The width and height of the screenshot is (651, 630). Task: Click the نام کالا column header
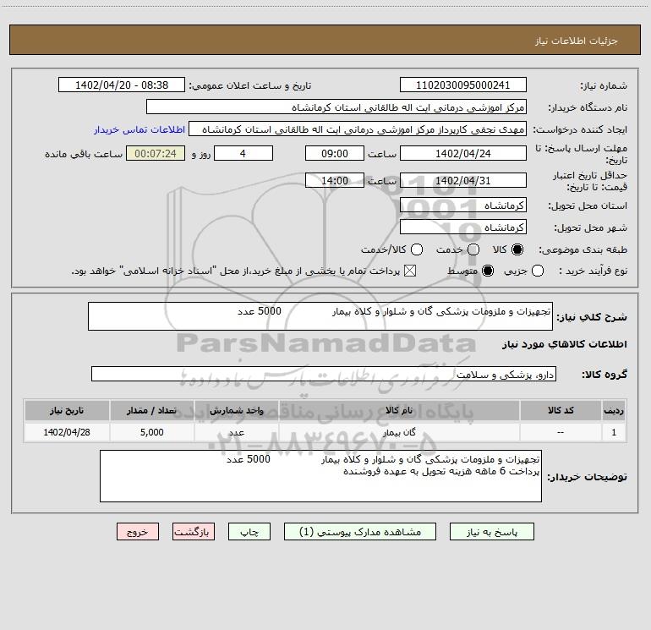(x=399, y=410)
